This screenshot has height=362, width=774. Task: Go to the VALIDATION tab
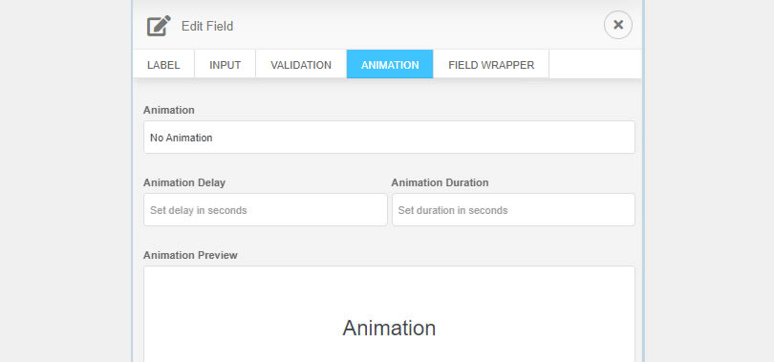coord(301,65)
